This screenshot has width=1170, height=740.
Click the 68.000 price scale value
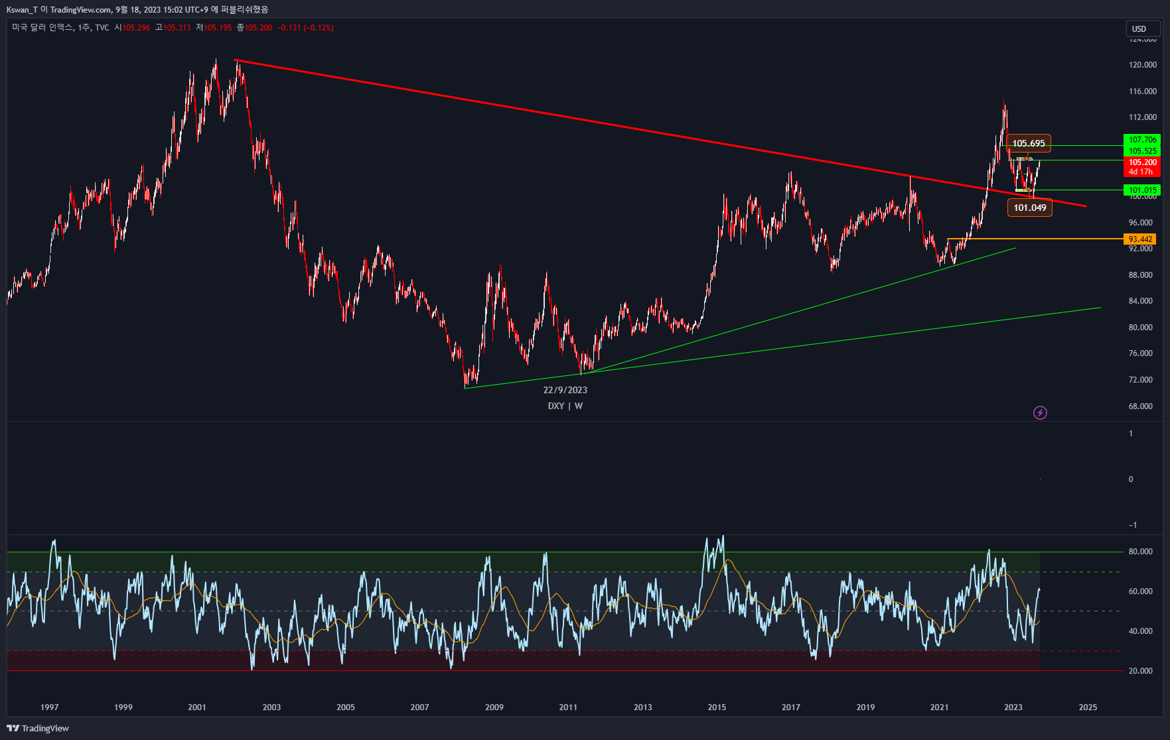1140,406
